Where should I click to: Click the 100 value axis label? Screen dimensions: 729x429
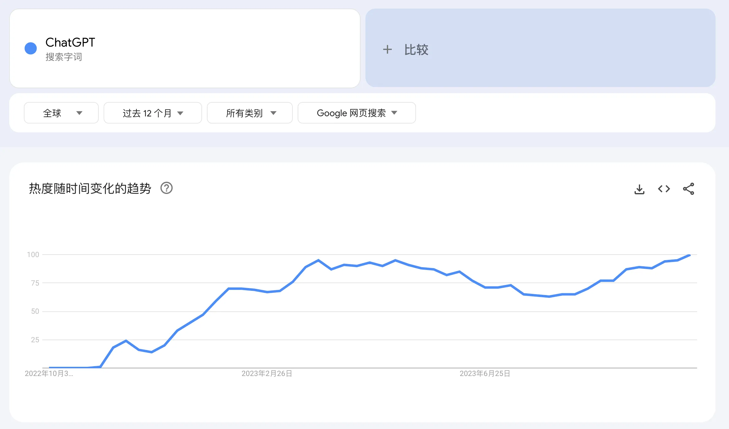point(33,255)
